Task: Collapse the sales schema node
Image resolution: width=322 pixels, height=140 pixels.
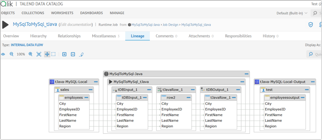Action: [91, 90]
